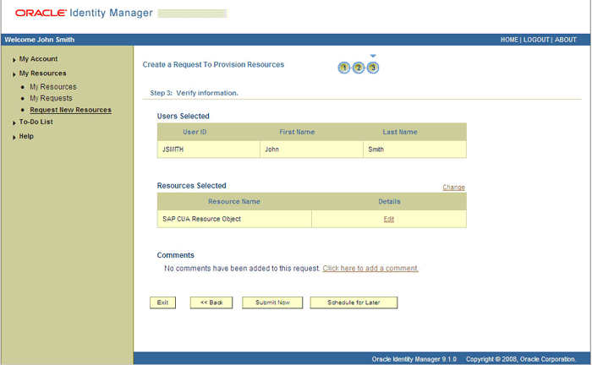Screen dimensions: 592x365
Task: Click Change link for selected resources
Action: (453, 187)
